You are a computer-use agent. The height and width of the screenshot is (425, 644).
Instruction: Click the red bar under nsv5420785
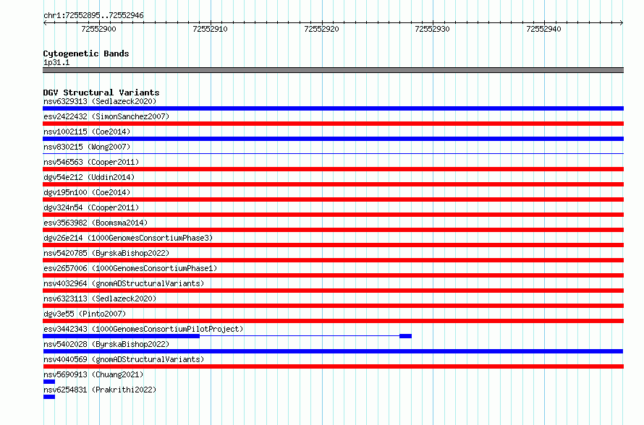[x=333, y=260]
